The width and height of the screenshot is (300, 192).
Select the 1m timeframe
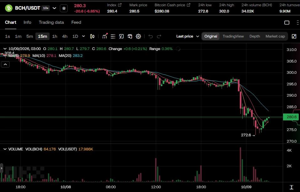tap(18, 36)
